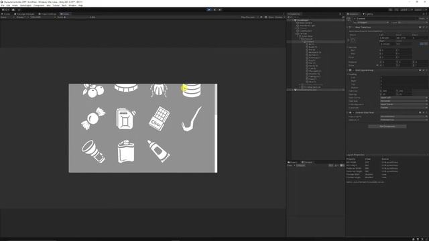429x241 pixels.
Task: Open the Start Axis dropdown
Action: (x=404, y=101)
